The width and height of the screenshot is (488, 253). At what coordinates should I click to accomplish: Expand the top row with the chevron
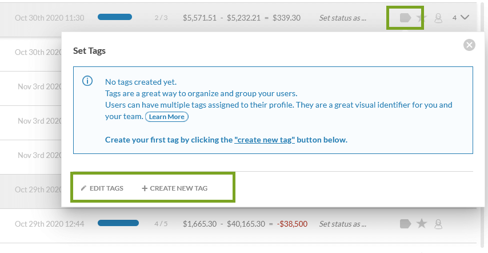pos(465,18)
